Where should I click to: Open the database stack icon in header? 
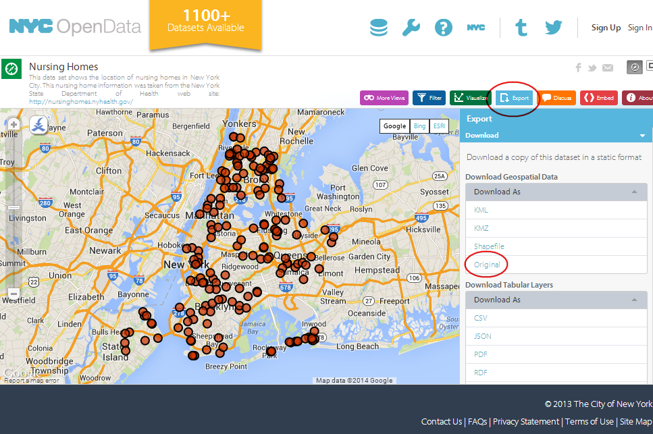[x=379, y=28]
